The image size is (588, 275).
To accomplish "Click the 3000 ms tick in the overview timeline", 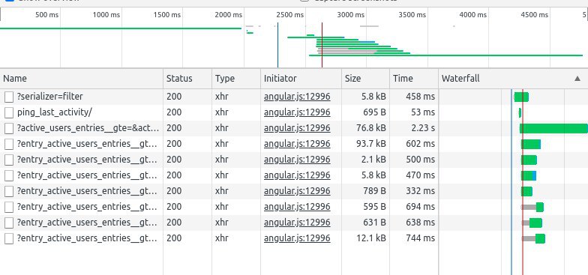I will (x=351, y=15).
